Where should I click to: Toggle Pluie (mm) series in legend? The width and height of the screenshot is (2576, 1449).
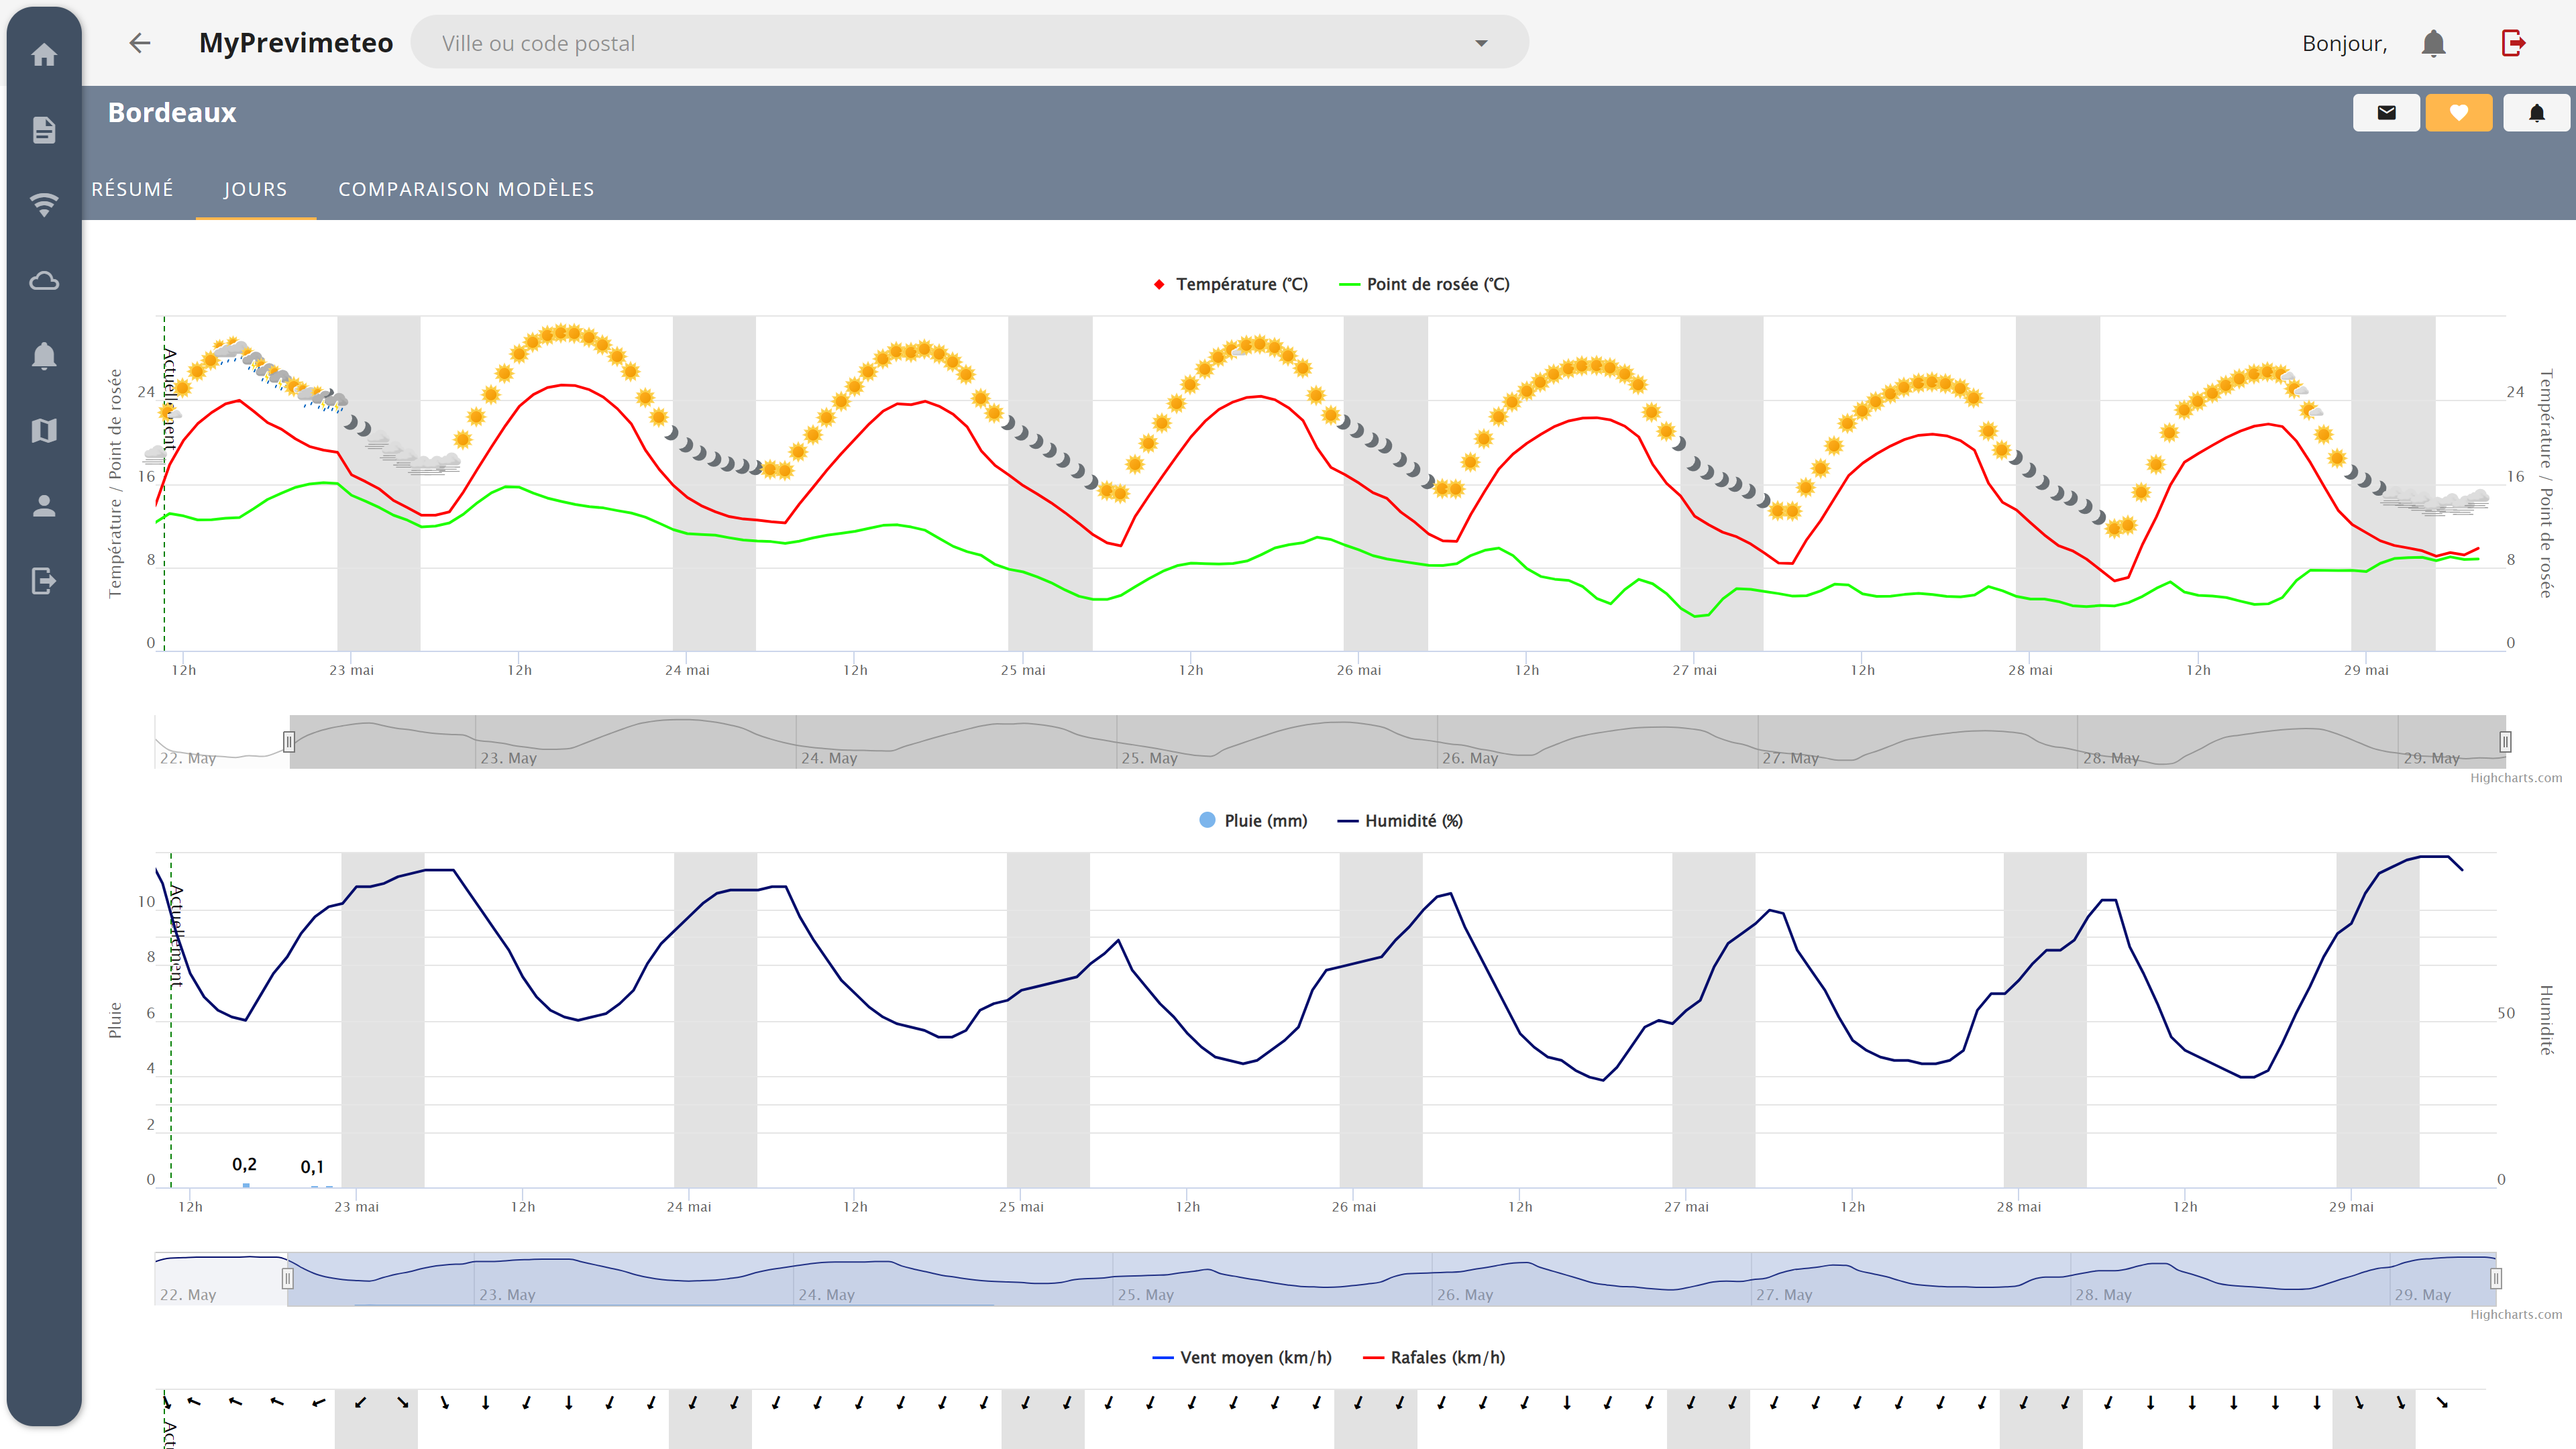tap(1253, 821)
